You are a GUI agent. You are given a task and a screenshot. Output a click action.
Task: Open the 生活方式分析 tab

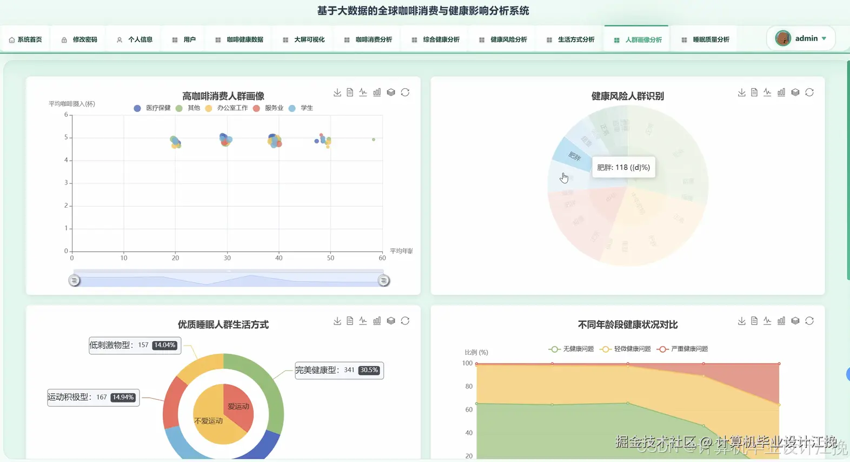(570, 39)
